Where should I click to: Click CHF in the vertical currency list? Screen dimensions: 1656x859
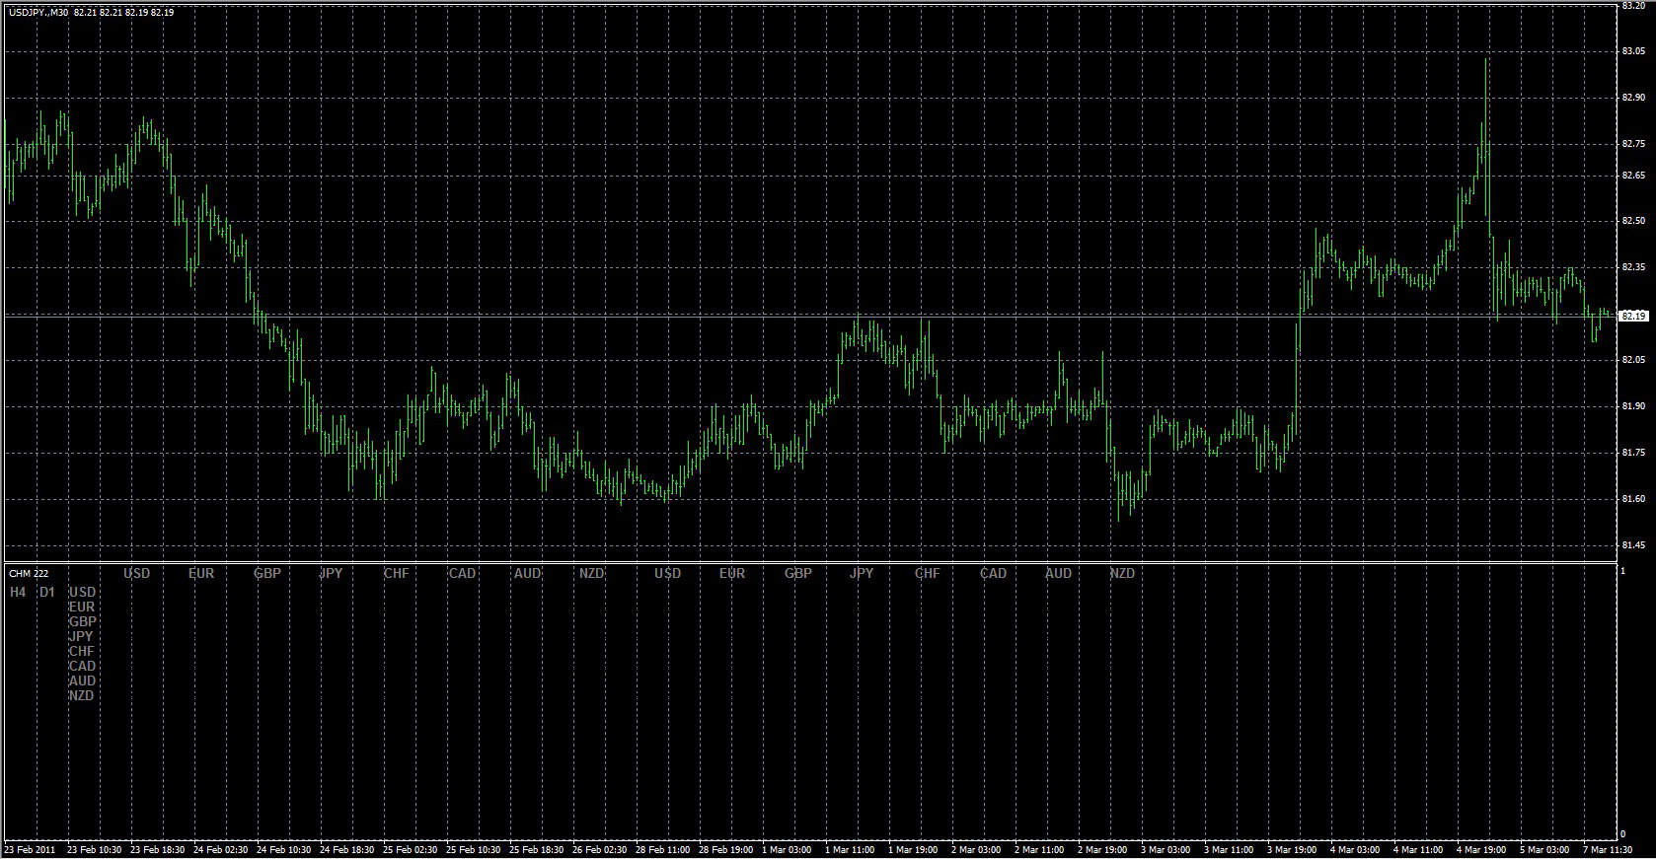coord(82,651)
